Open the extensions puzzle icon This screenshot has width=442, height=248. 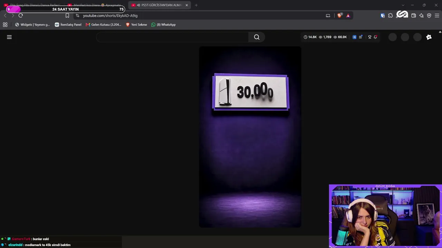[391, 15]
